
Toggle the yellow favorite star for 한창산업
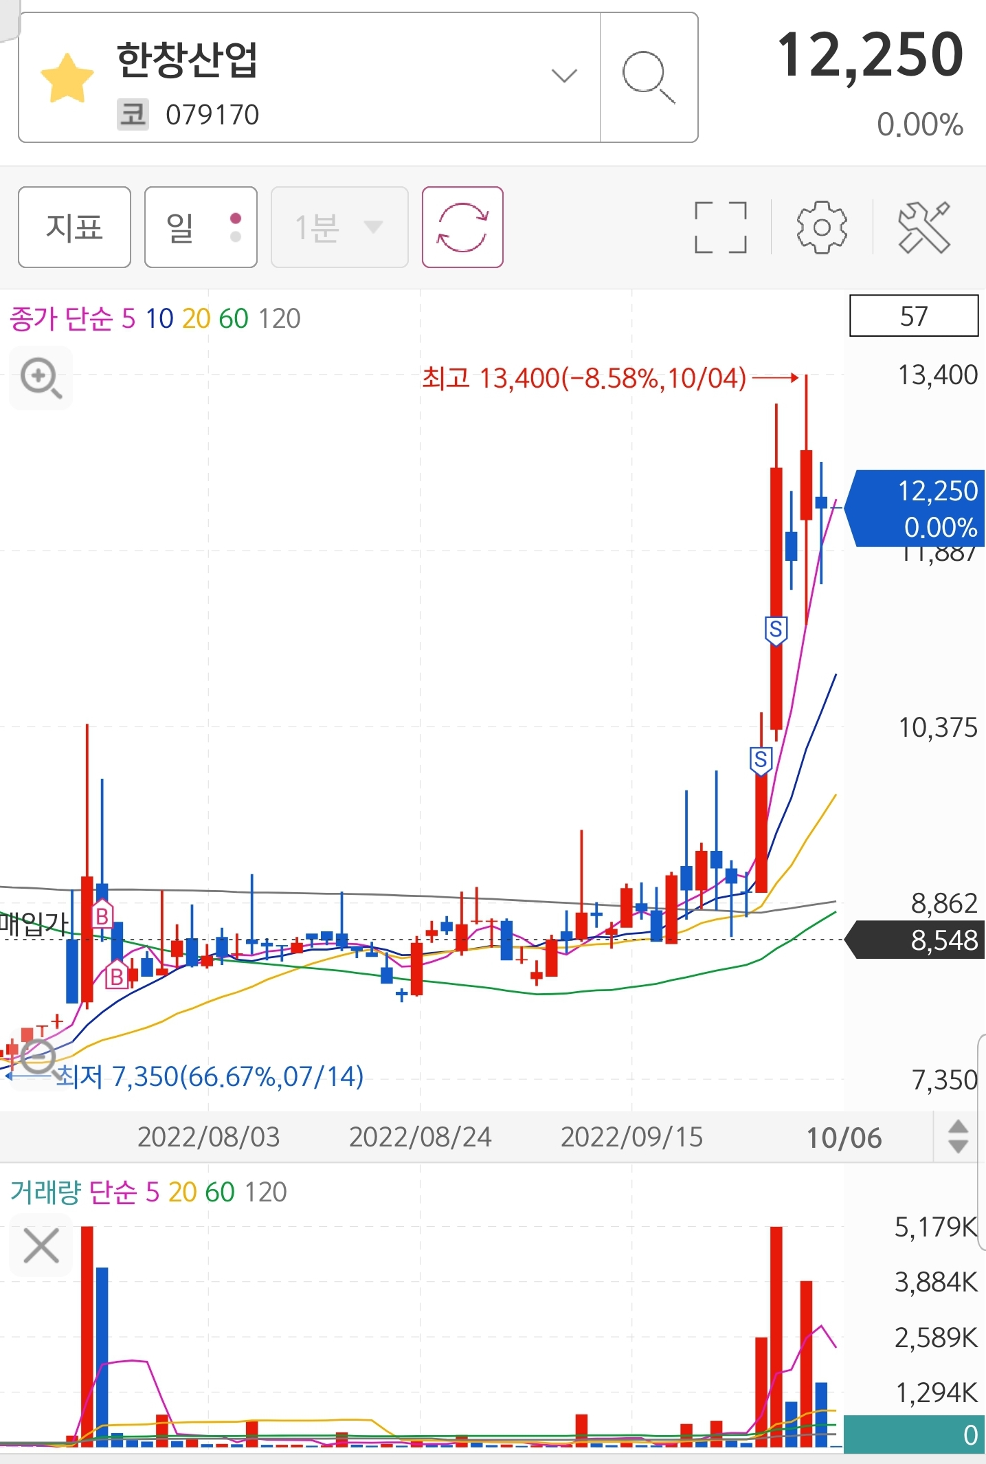[67, 78]
